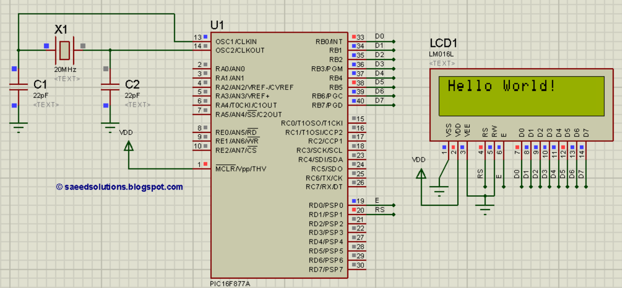Select the U1 PIC16F877A chip body
Screen dimensions: 622x288
pos(279,155)
